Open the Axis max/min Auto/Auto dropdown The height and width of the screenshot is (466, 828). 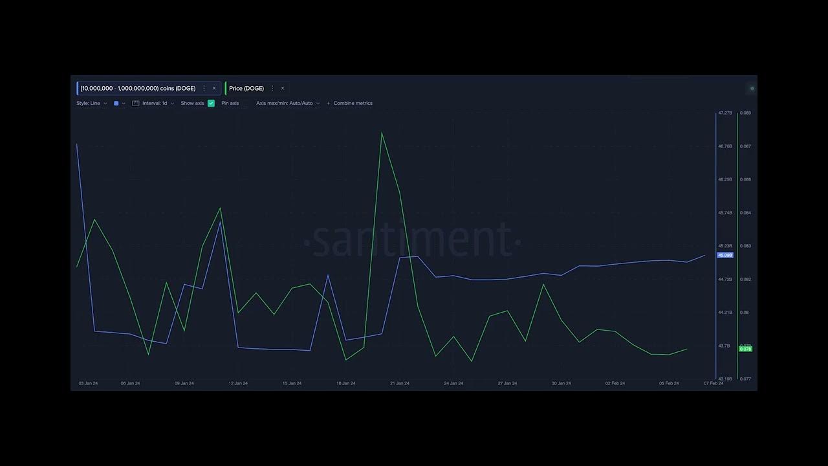[x=288, y=103]
